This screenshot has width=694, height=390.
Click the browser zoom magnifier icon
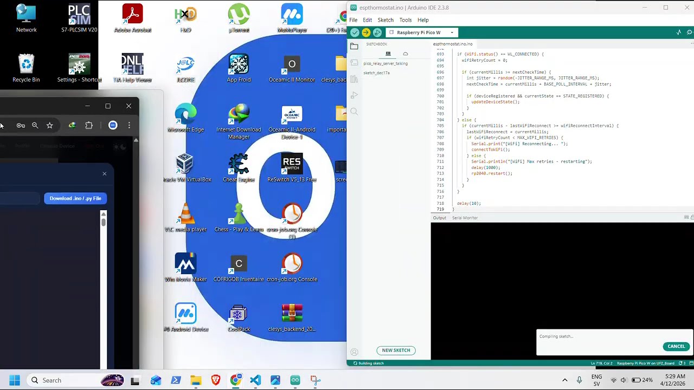[35, 126]
